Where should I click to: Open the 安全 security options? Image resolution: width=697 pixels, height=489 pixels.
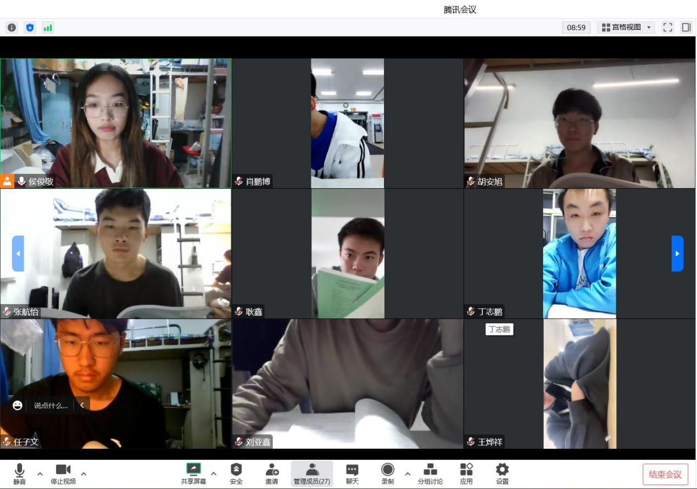pyautogui.click(x=236, y=474)
